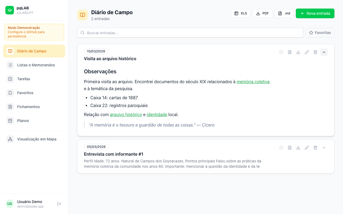Open the 'memória coletiva' link
Screen dimensions: 343x214
253,82
